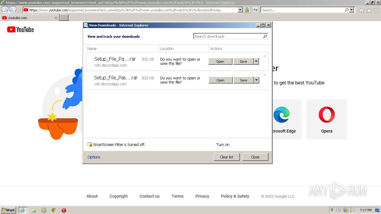Open Opera icon in taskbar
This screenshot has width=381, height=214.
click(64, 210)
